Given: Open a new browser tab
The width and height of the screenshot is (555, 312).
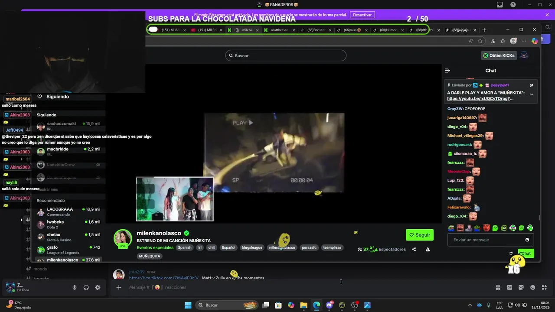Looking at the screenshot, I should point(484,30).
